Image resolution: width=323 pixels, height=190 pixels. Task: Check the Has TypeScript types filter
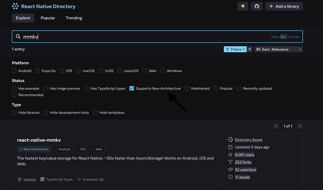pos(86,88)
